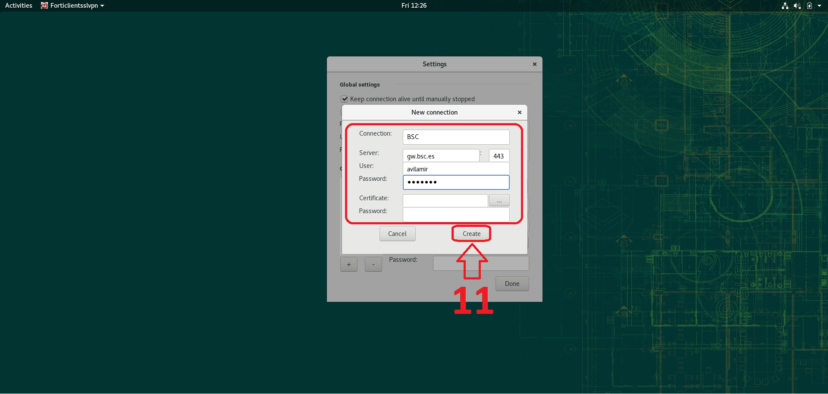The width and height of the screenshot is (828, 394).
Task: Open the clock calendar at Fri 12:26
Action: (414, 6)
